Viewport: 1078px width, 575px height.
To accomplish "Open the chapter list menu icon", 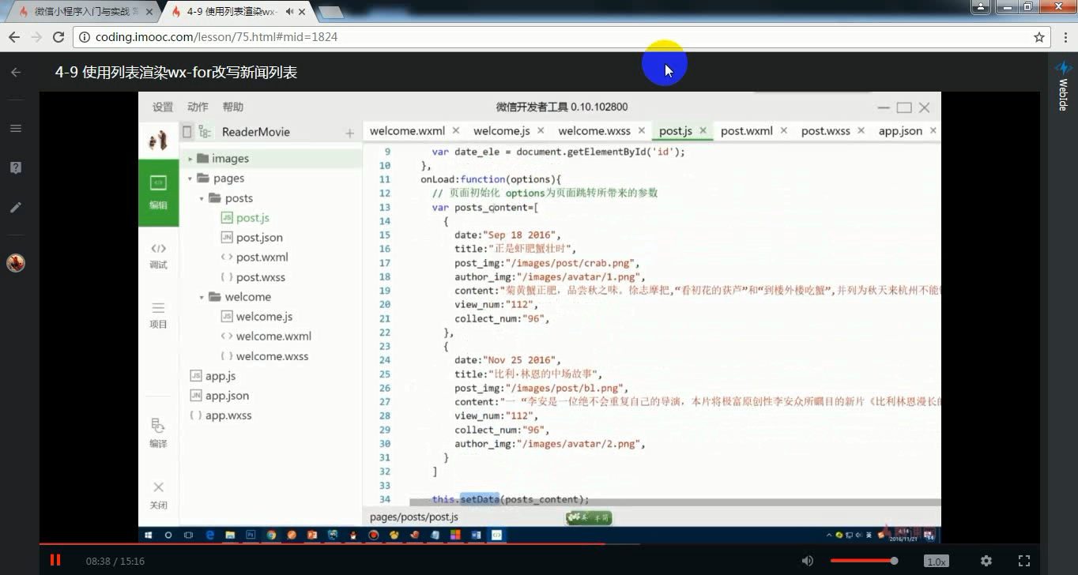I will coord(15,128).
